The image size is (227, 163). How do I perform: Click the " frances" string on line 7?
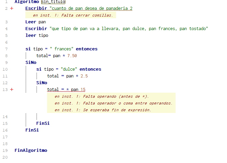[x=62, y=49]
